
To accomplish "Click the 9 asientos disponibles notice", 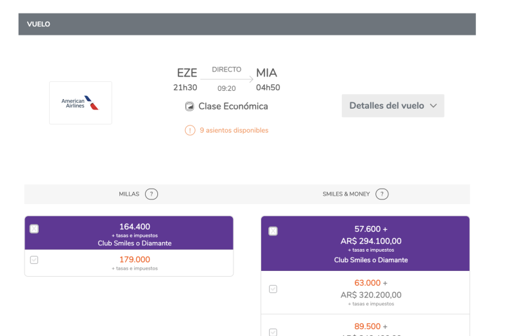I will (234, 131).
